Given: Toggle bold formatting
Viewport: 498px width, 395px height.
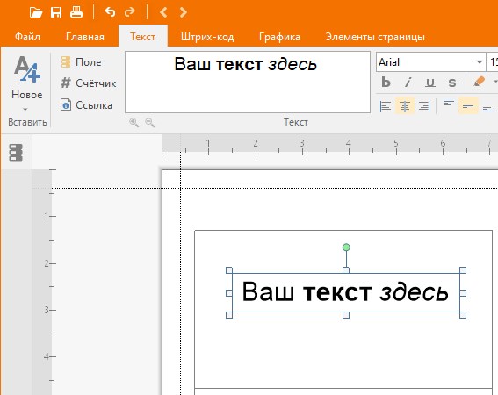Looking at the screenshot, I should 386,83.
